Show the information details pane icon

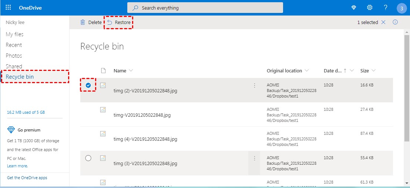[x=395, y=22]
